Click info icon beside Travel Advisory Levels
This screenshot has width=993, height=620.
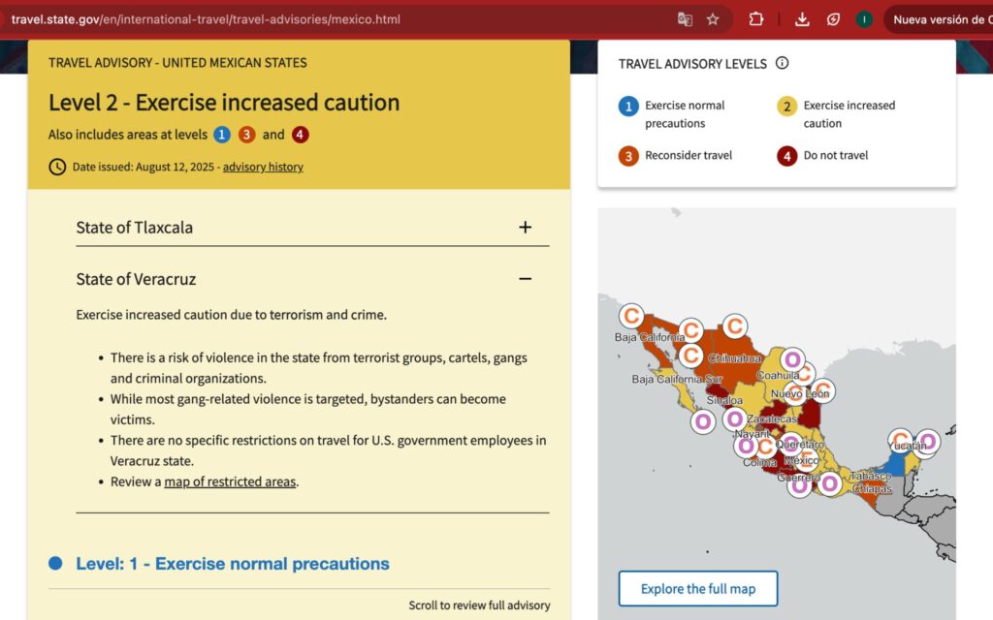coord(782,64)
